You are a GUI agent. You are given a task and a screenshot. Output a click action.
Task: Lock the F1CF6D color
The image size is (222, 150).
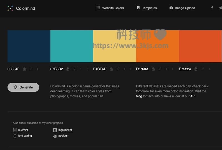(111, 69)
